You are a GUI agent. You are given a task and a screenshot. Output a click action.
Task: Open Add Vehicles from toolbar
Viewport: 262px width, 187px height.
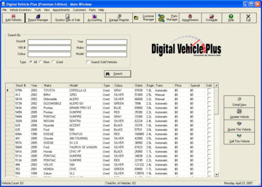14,18
